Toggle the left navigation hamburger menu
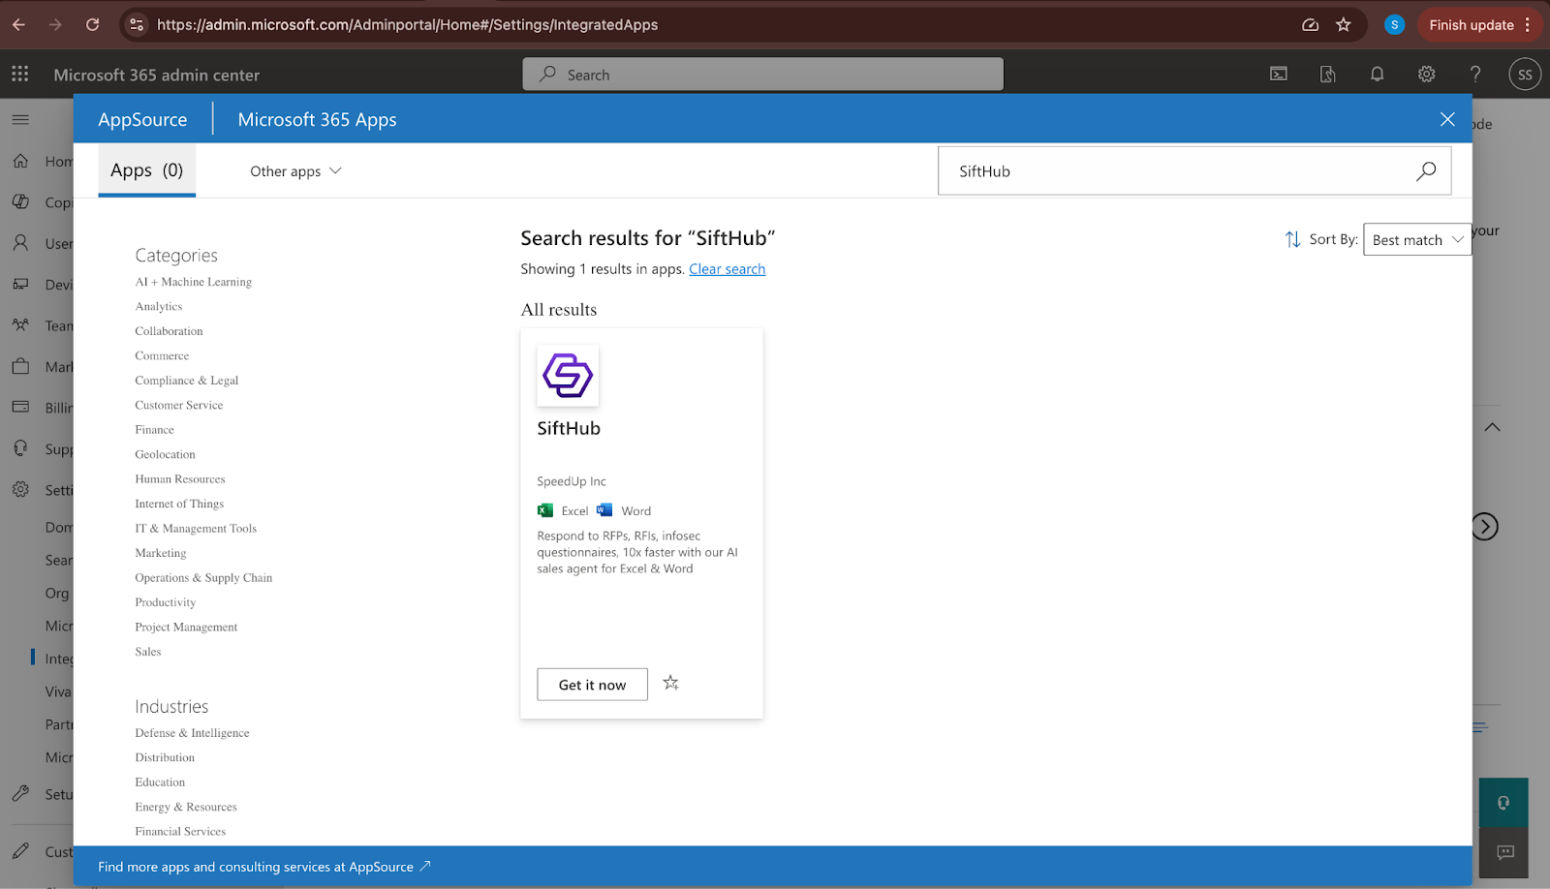1550x889 pixels. pos(20,120)
